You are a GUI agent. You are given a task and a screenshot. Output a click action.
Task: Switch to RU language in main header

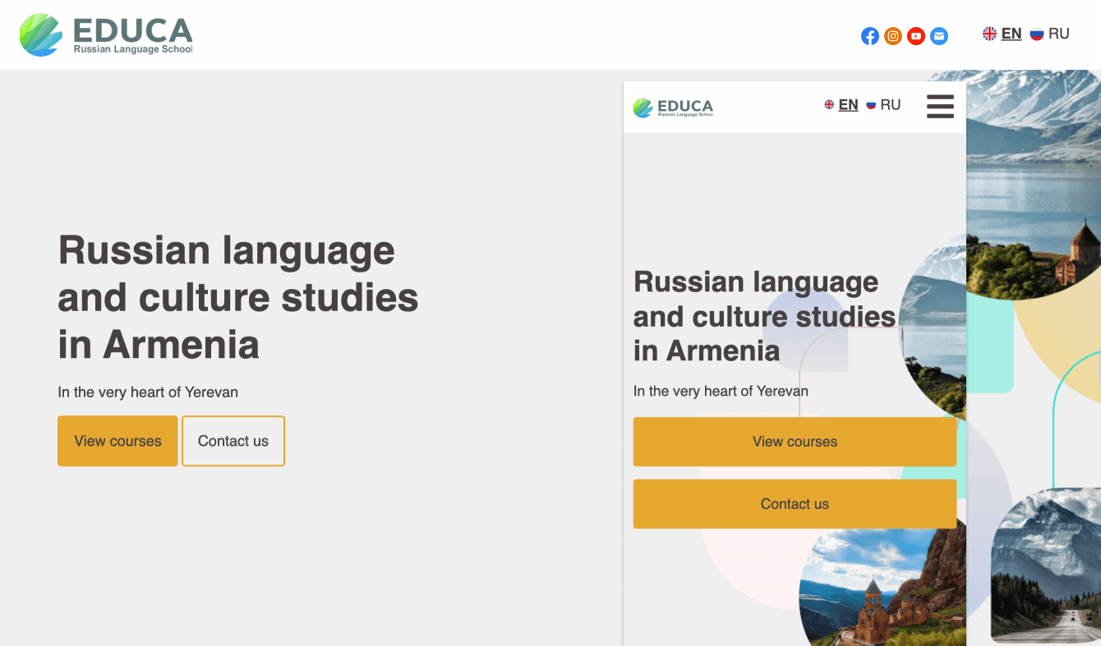(x=1059, y=34)
